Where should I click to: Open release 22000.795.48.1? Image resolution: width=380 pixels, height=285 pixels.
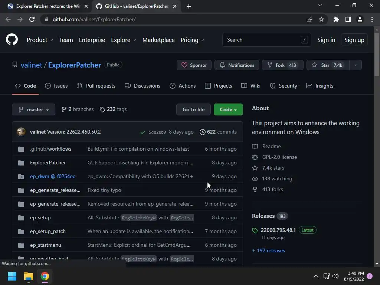coord(278,230)
